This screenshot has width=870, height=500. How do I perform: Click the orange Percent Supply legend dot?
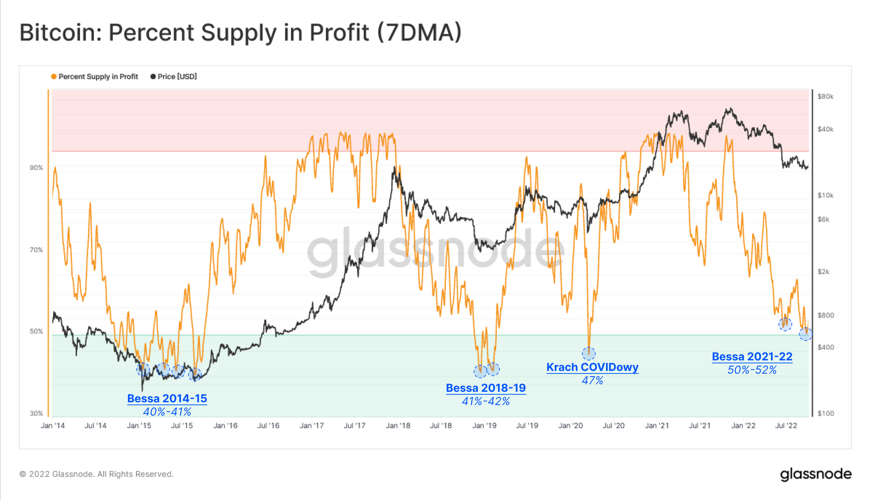[x=54, y=77]
